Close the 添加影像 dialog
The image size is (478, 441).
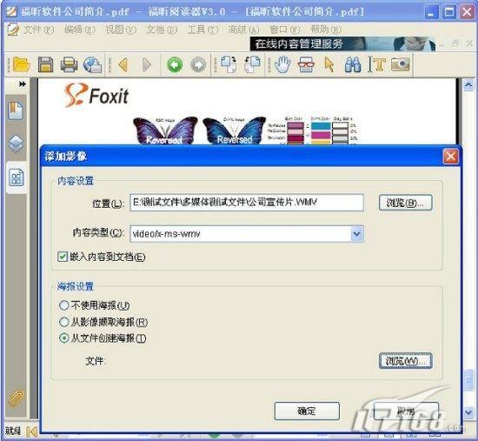click(450, 157)
